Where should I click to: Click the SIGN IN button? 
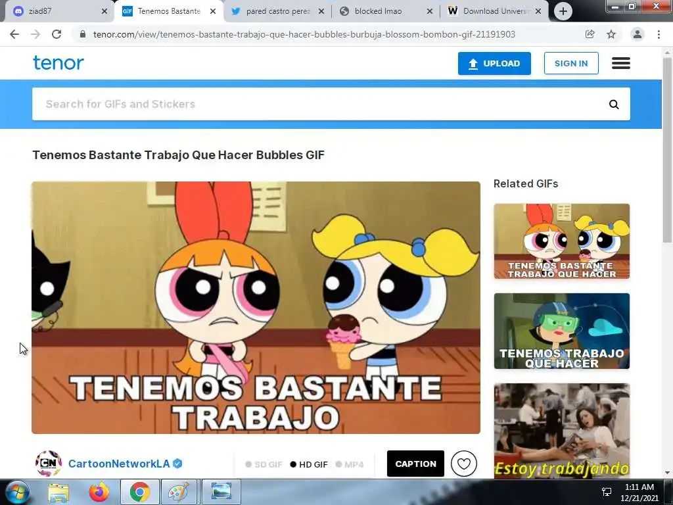tap(571, 64)
